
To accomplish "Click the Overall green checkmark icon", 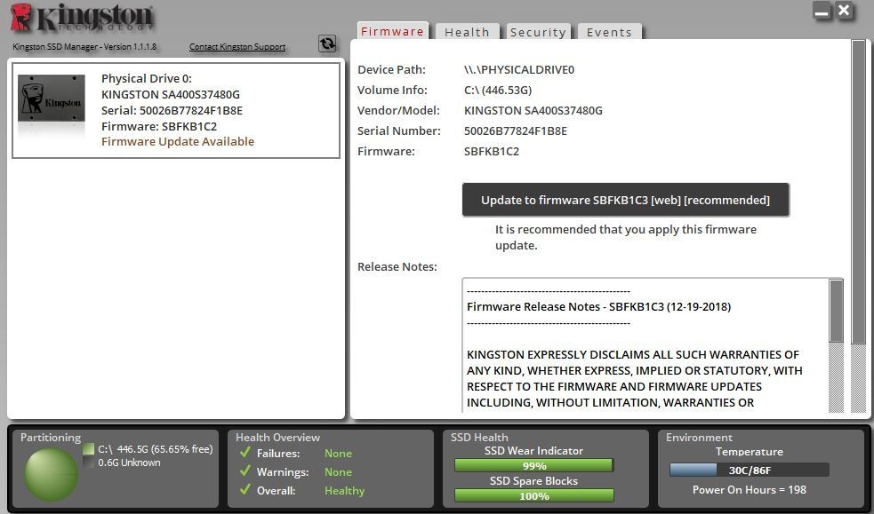I will pyautogui.click(x=245, y=489).
